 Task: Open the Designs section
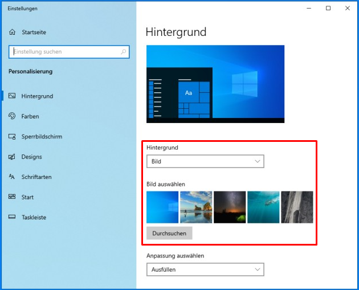click(31, 157)
